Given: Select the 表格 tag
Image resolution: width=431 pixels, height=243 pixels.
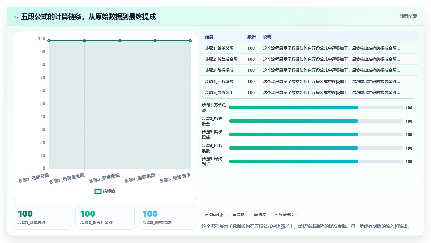Looking at the screenshot, I should click(238, 215).
